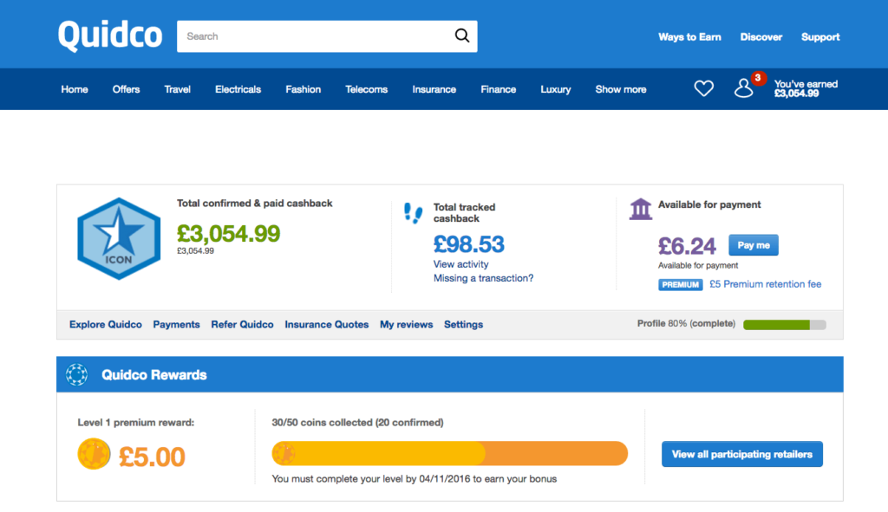Click the Quidco logo
Screen dimensions: 888x512
tap(110, 35)
